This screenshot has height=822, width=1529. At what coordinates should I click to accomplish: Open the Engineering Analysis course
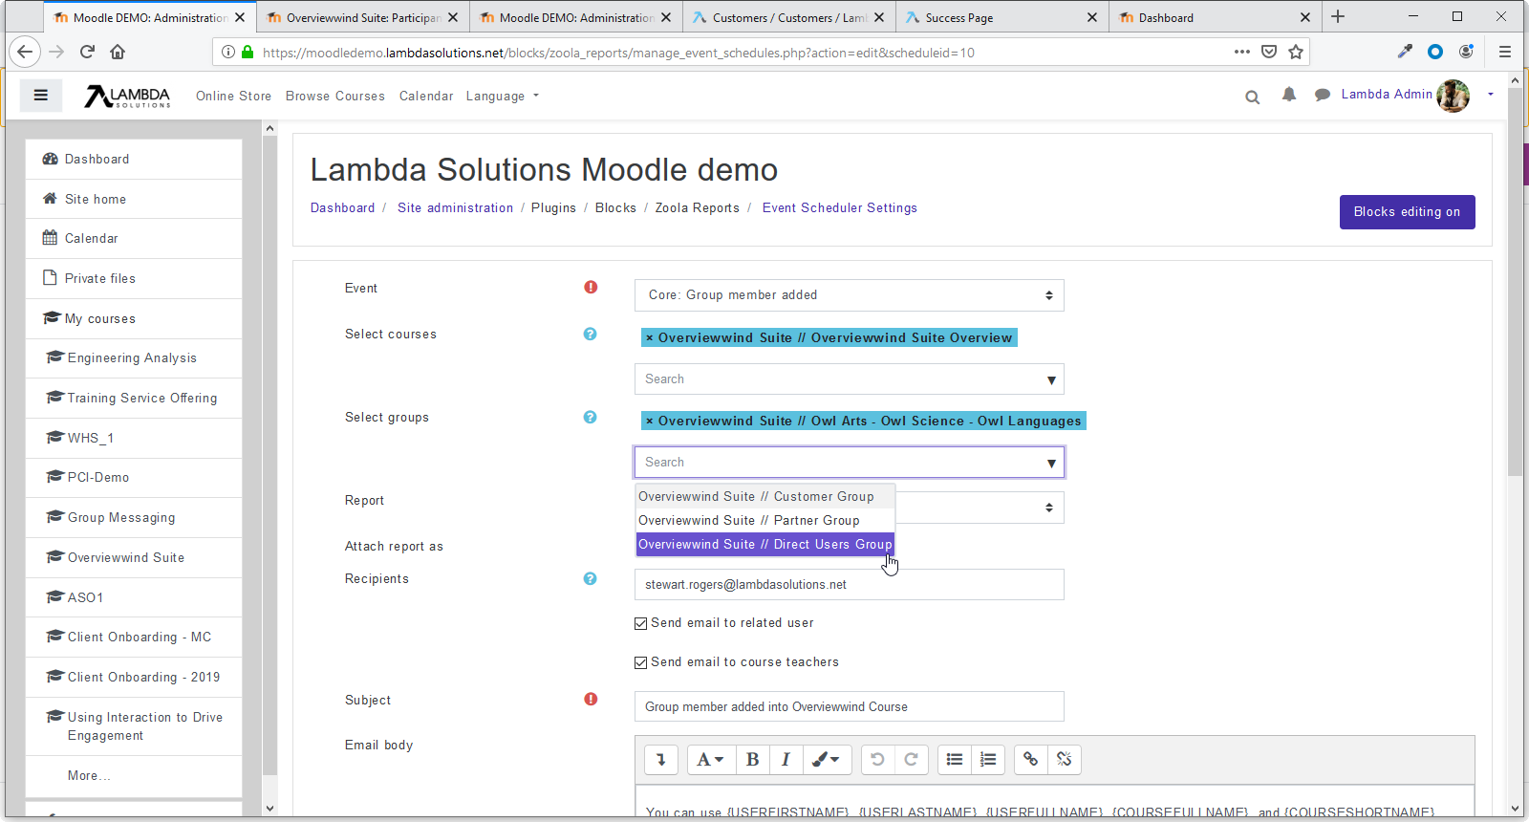pos(134,358)
